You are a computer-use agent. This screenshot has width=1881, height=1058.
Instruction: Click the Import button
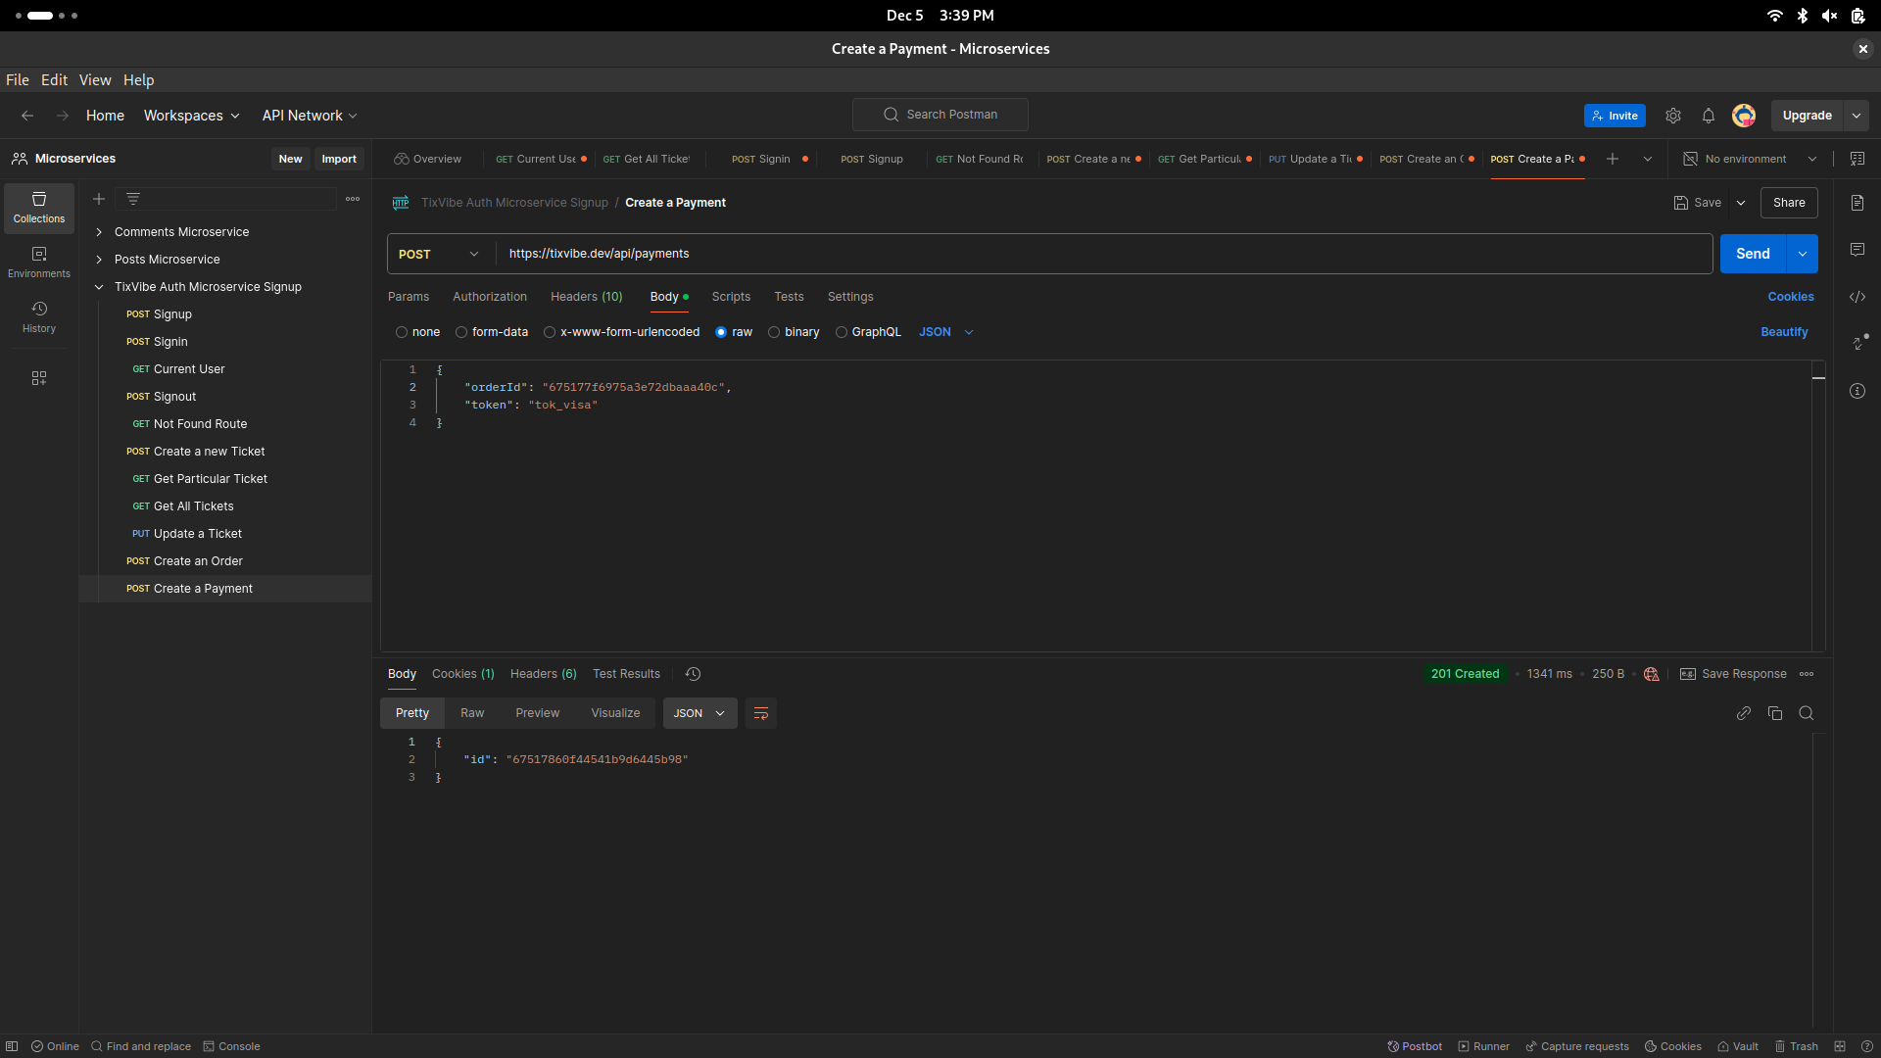pos(339,159)
